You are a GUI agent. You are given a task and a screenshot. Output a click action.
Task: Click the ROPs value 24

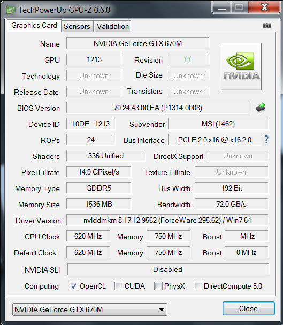pyautogui.click(x=90, y=140)
